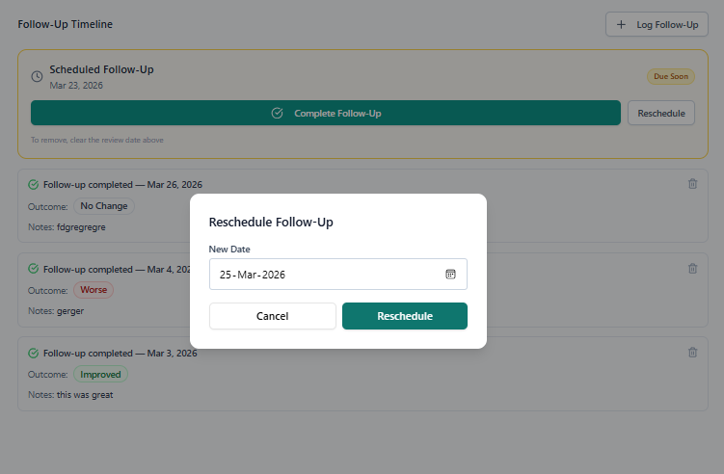Screen dimensions: 724x474
Task: Click the No Change outcome tag
Action: pos(104,206)
